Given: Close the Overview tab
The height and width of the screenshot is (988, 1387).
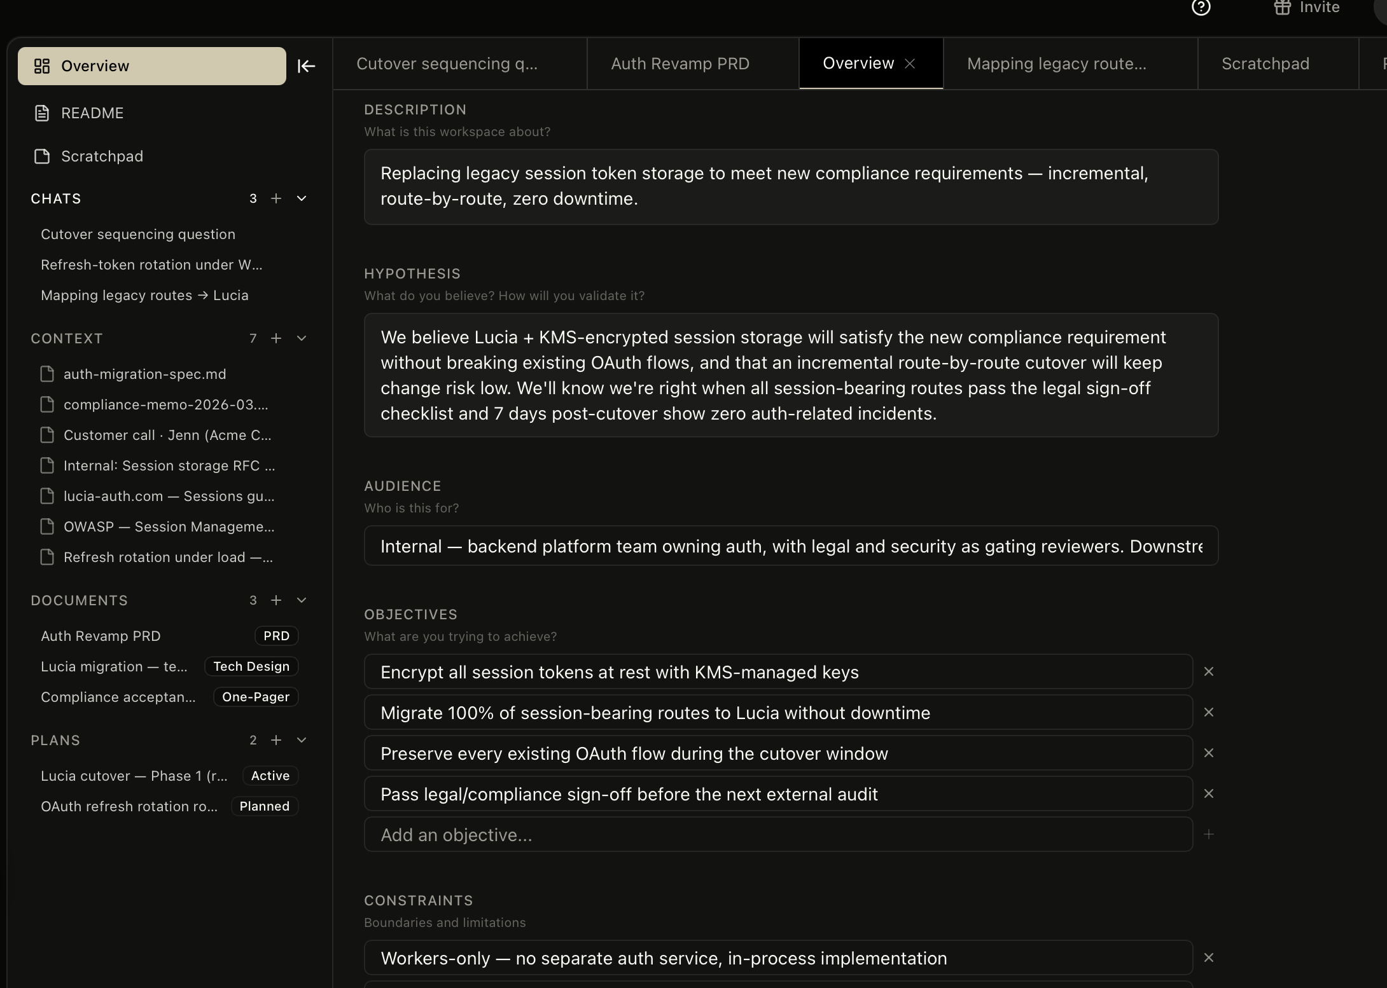Looking at the screenshot, I should tap(910, 63).
